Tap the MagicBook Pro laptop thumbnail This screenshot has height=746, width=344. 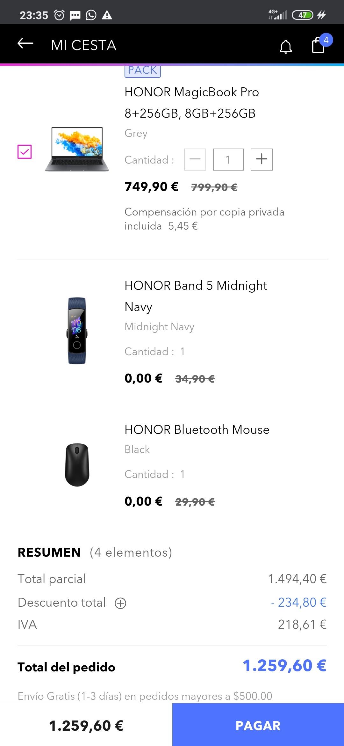[77, 149]
